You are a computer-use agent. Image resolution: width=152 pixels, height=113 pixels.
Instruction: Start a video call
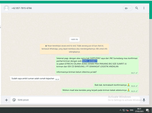pyautogui.click(x=126, y=8)
